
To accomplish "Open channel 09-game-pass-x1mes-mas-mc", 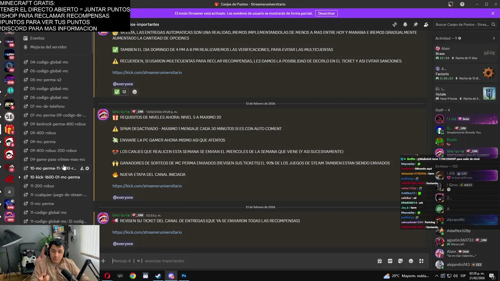I will pos(57,159).
